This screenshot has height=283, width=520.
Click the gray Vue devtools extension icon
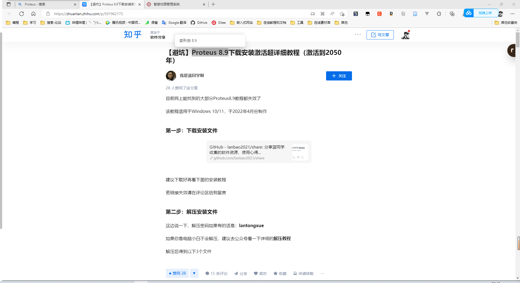427,14
